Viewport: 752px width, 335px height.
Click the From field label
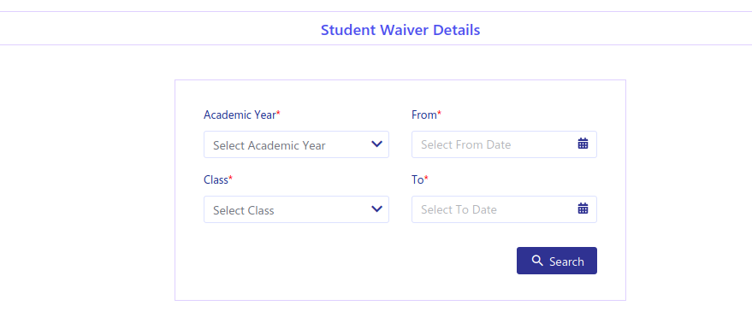426,115
